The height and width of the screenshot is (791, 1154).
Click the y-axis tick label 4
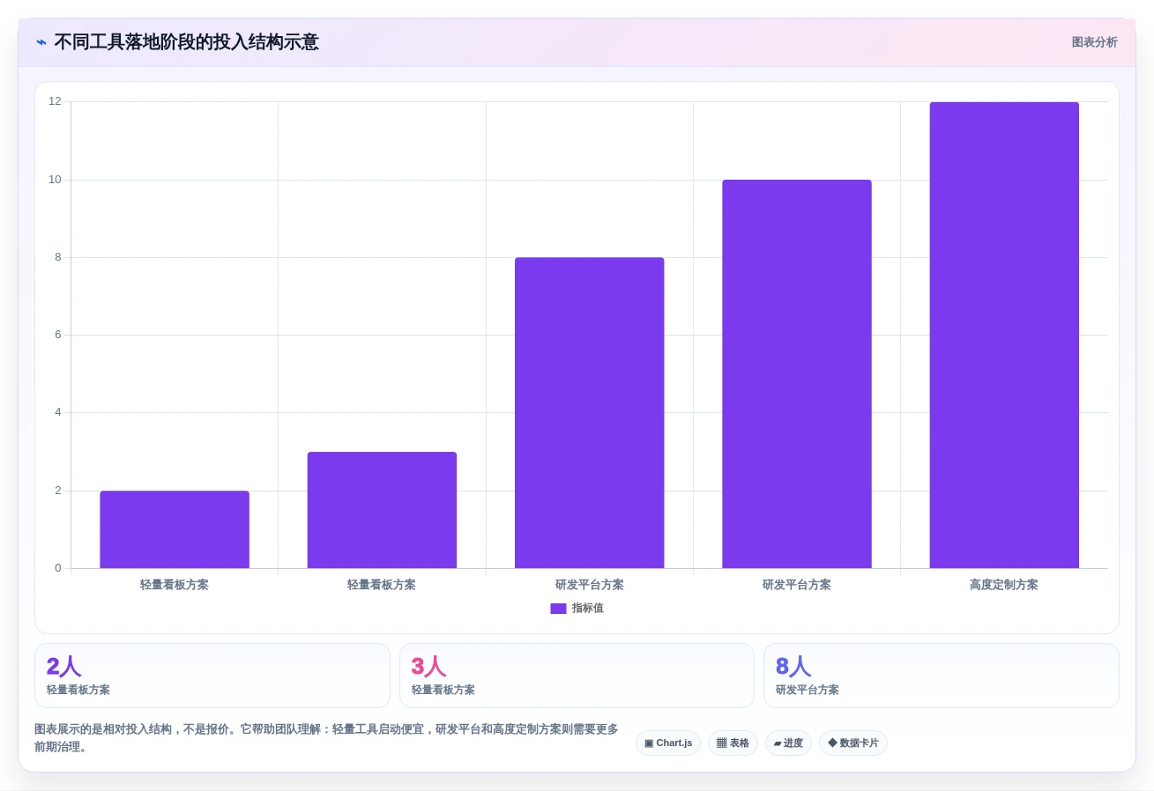click(58, 412)
